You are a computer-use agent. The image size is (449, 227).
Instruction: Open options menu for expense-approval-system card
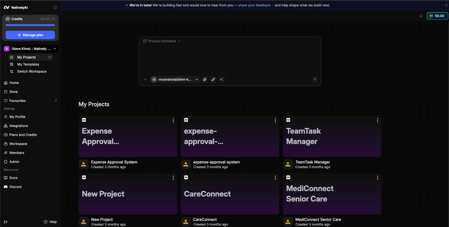pyautogui.click(x=275, y=120)
